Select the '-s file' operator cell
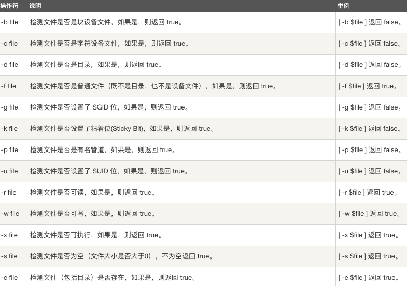Image resolution: width=407 pixels, height=286 pixels. (x=9, y=256)
